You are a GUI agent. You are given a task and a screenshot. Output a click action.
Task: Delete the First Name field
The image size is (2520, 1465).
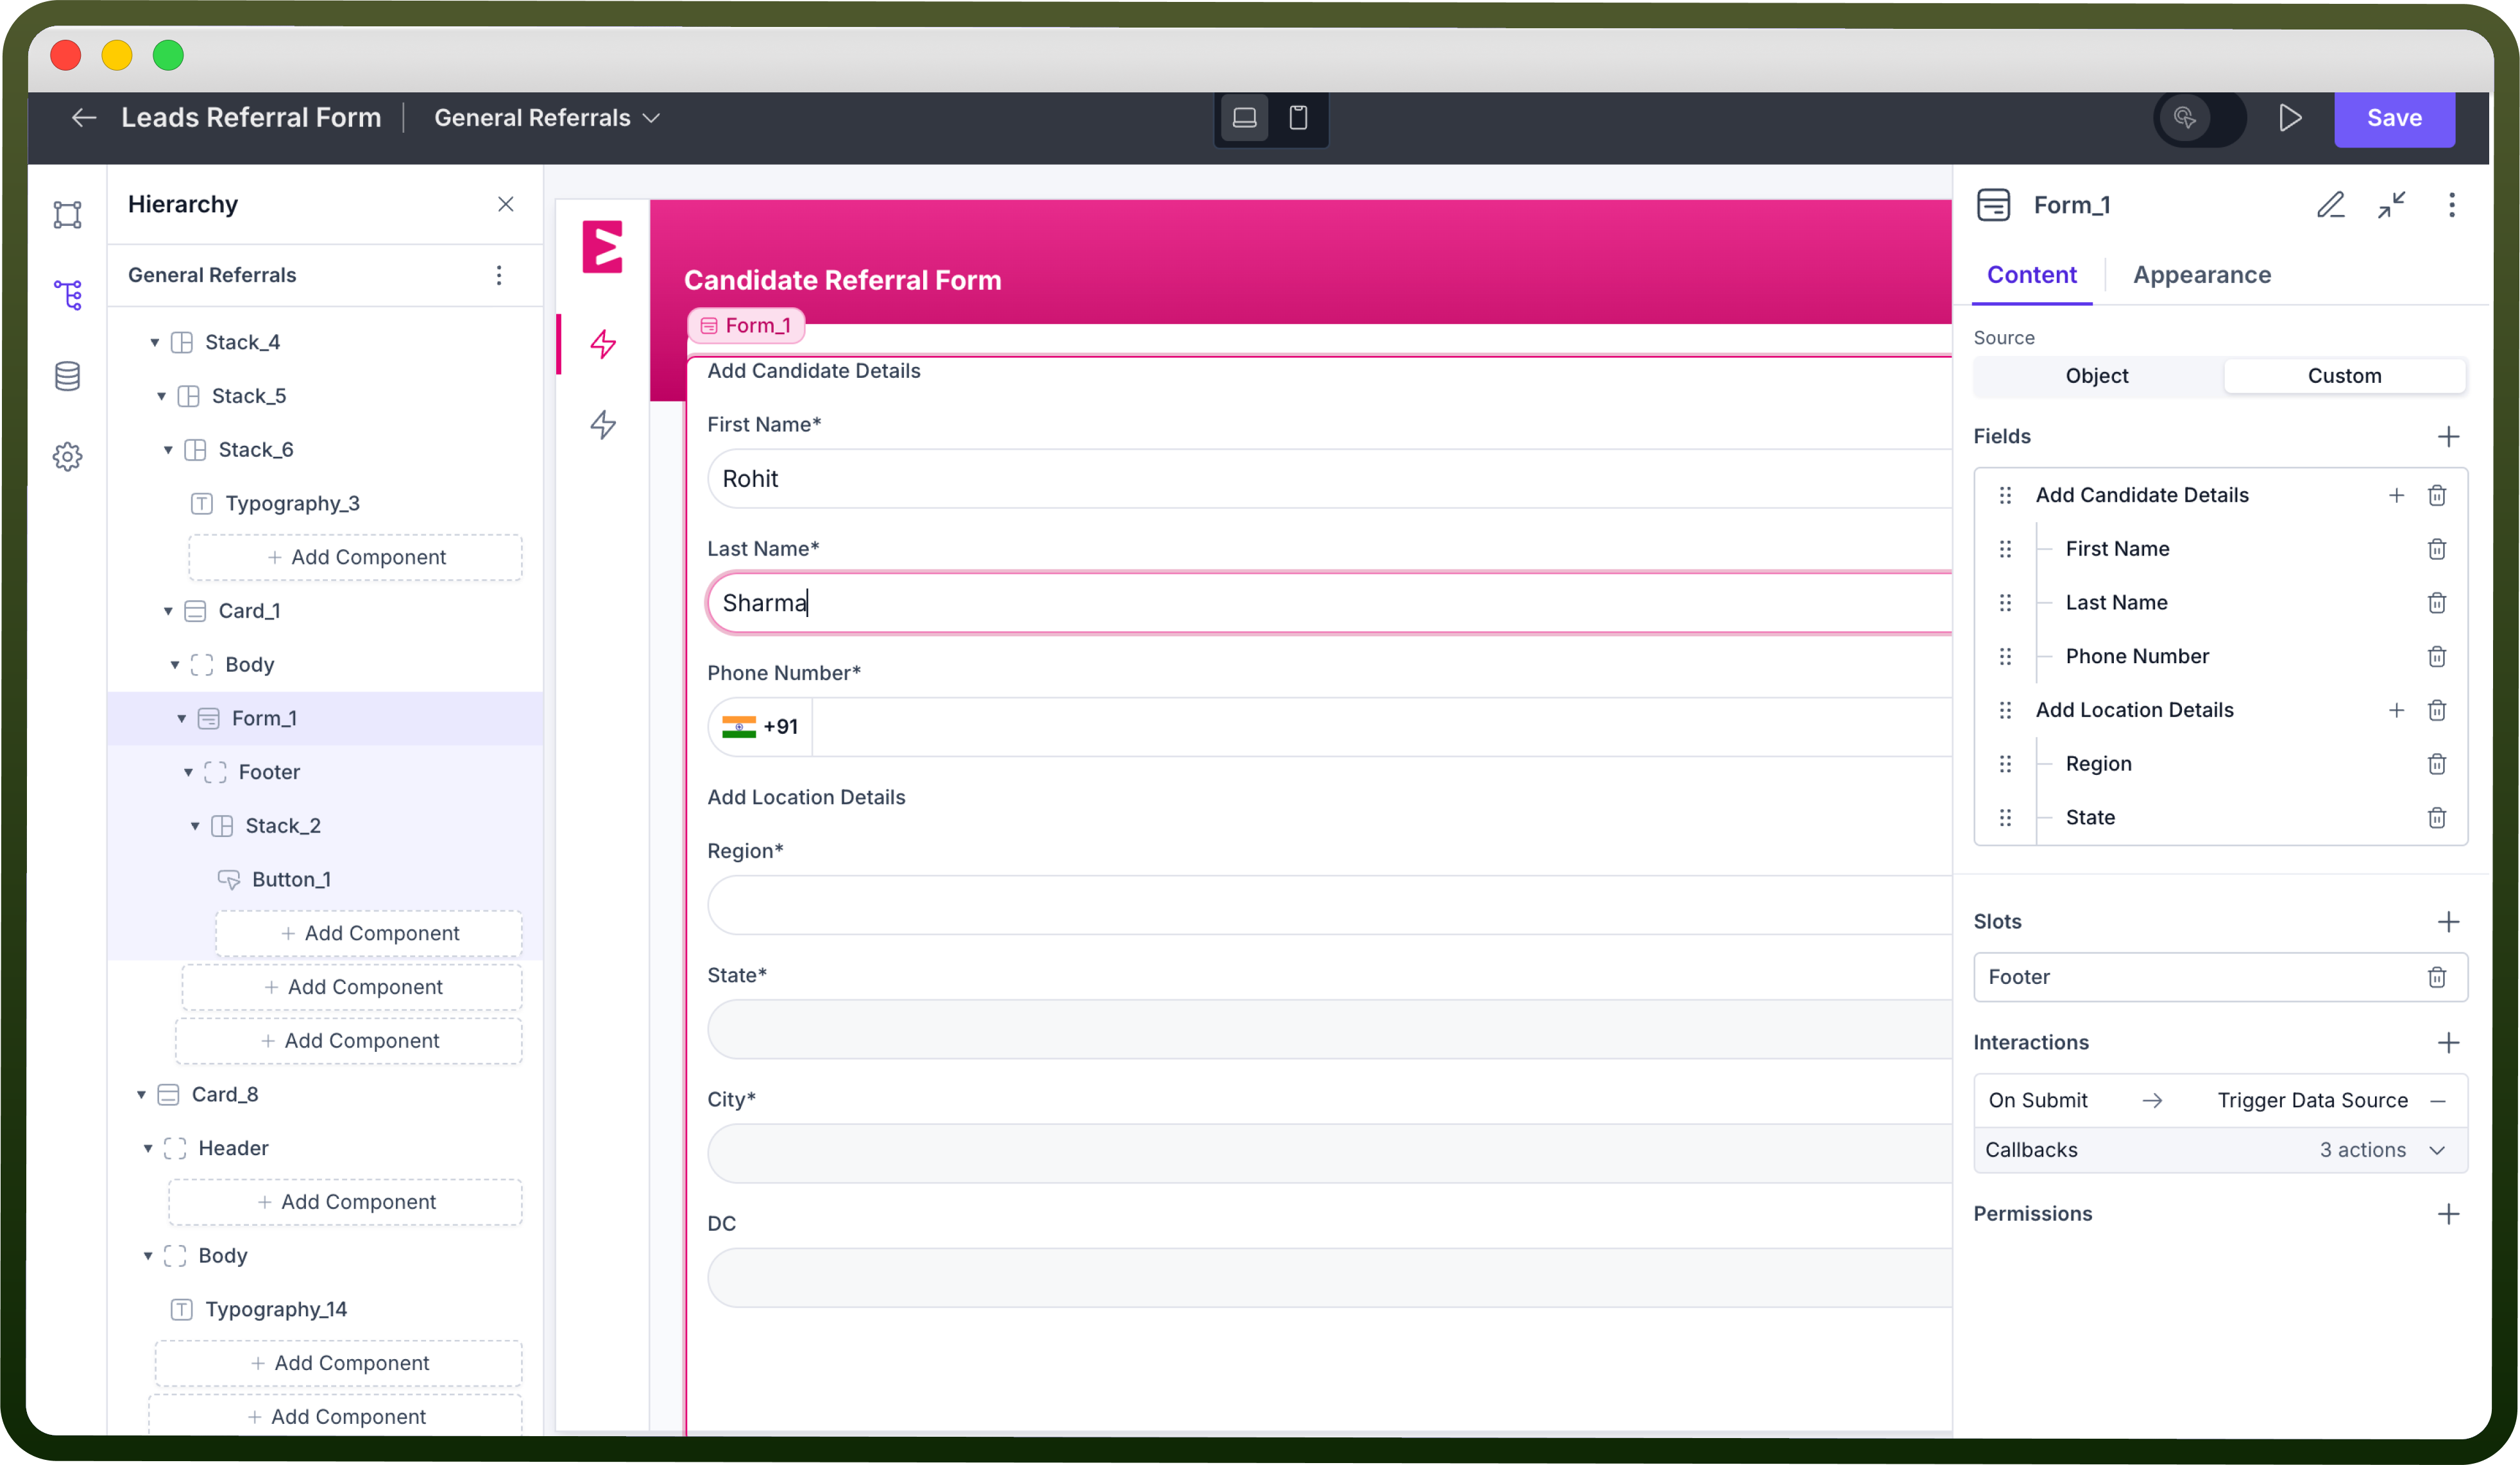(x=2437, y=549)
